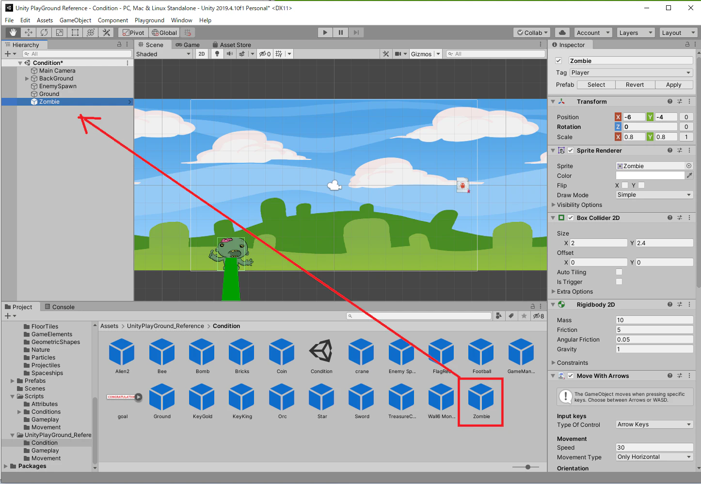Select the Hand tool in toolbar
The width and height of the screenshot is (701, 484).
(x=13, y=32)
